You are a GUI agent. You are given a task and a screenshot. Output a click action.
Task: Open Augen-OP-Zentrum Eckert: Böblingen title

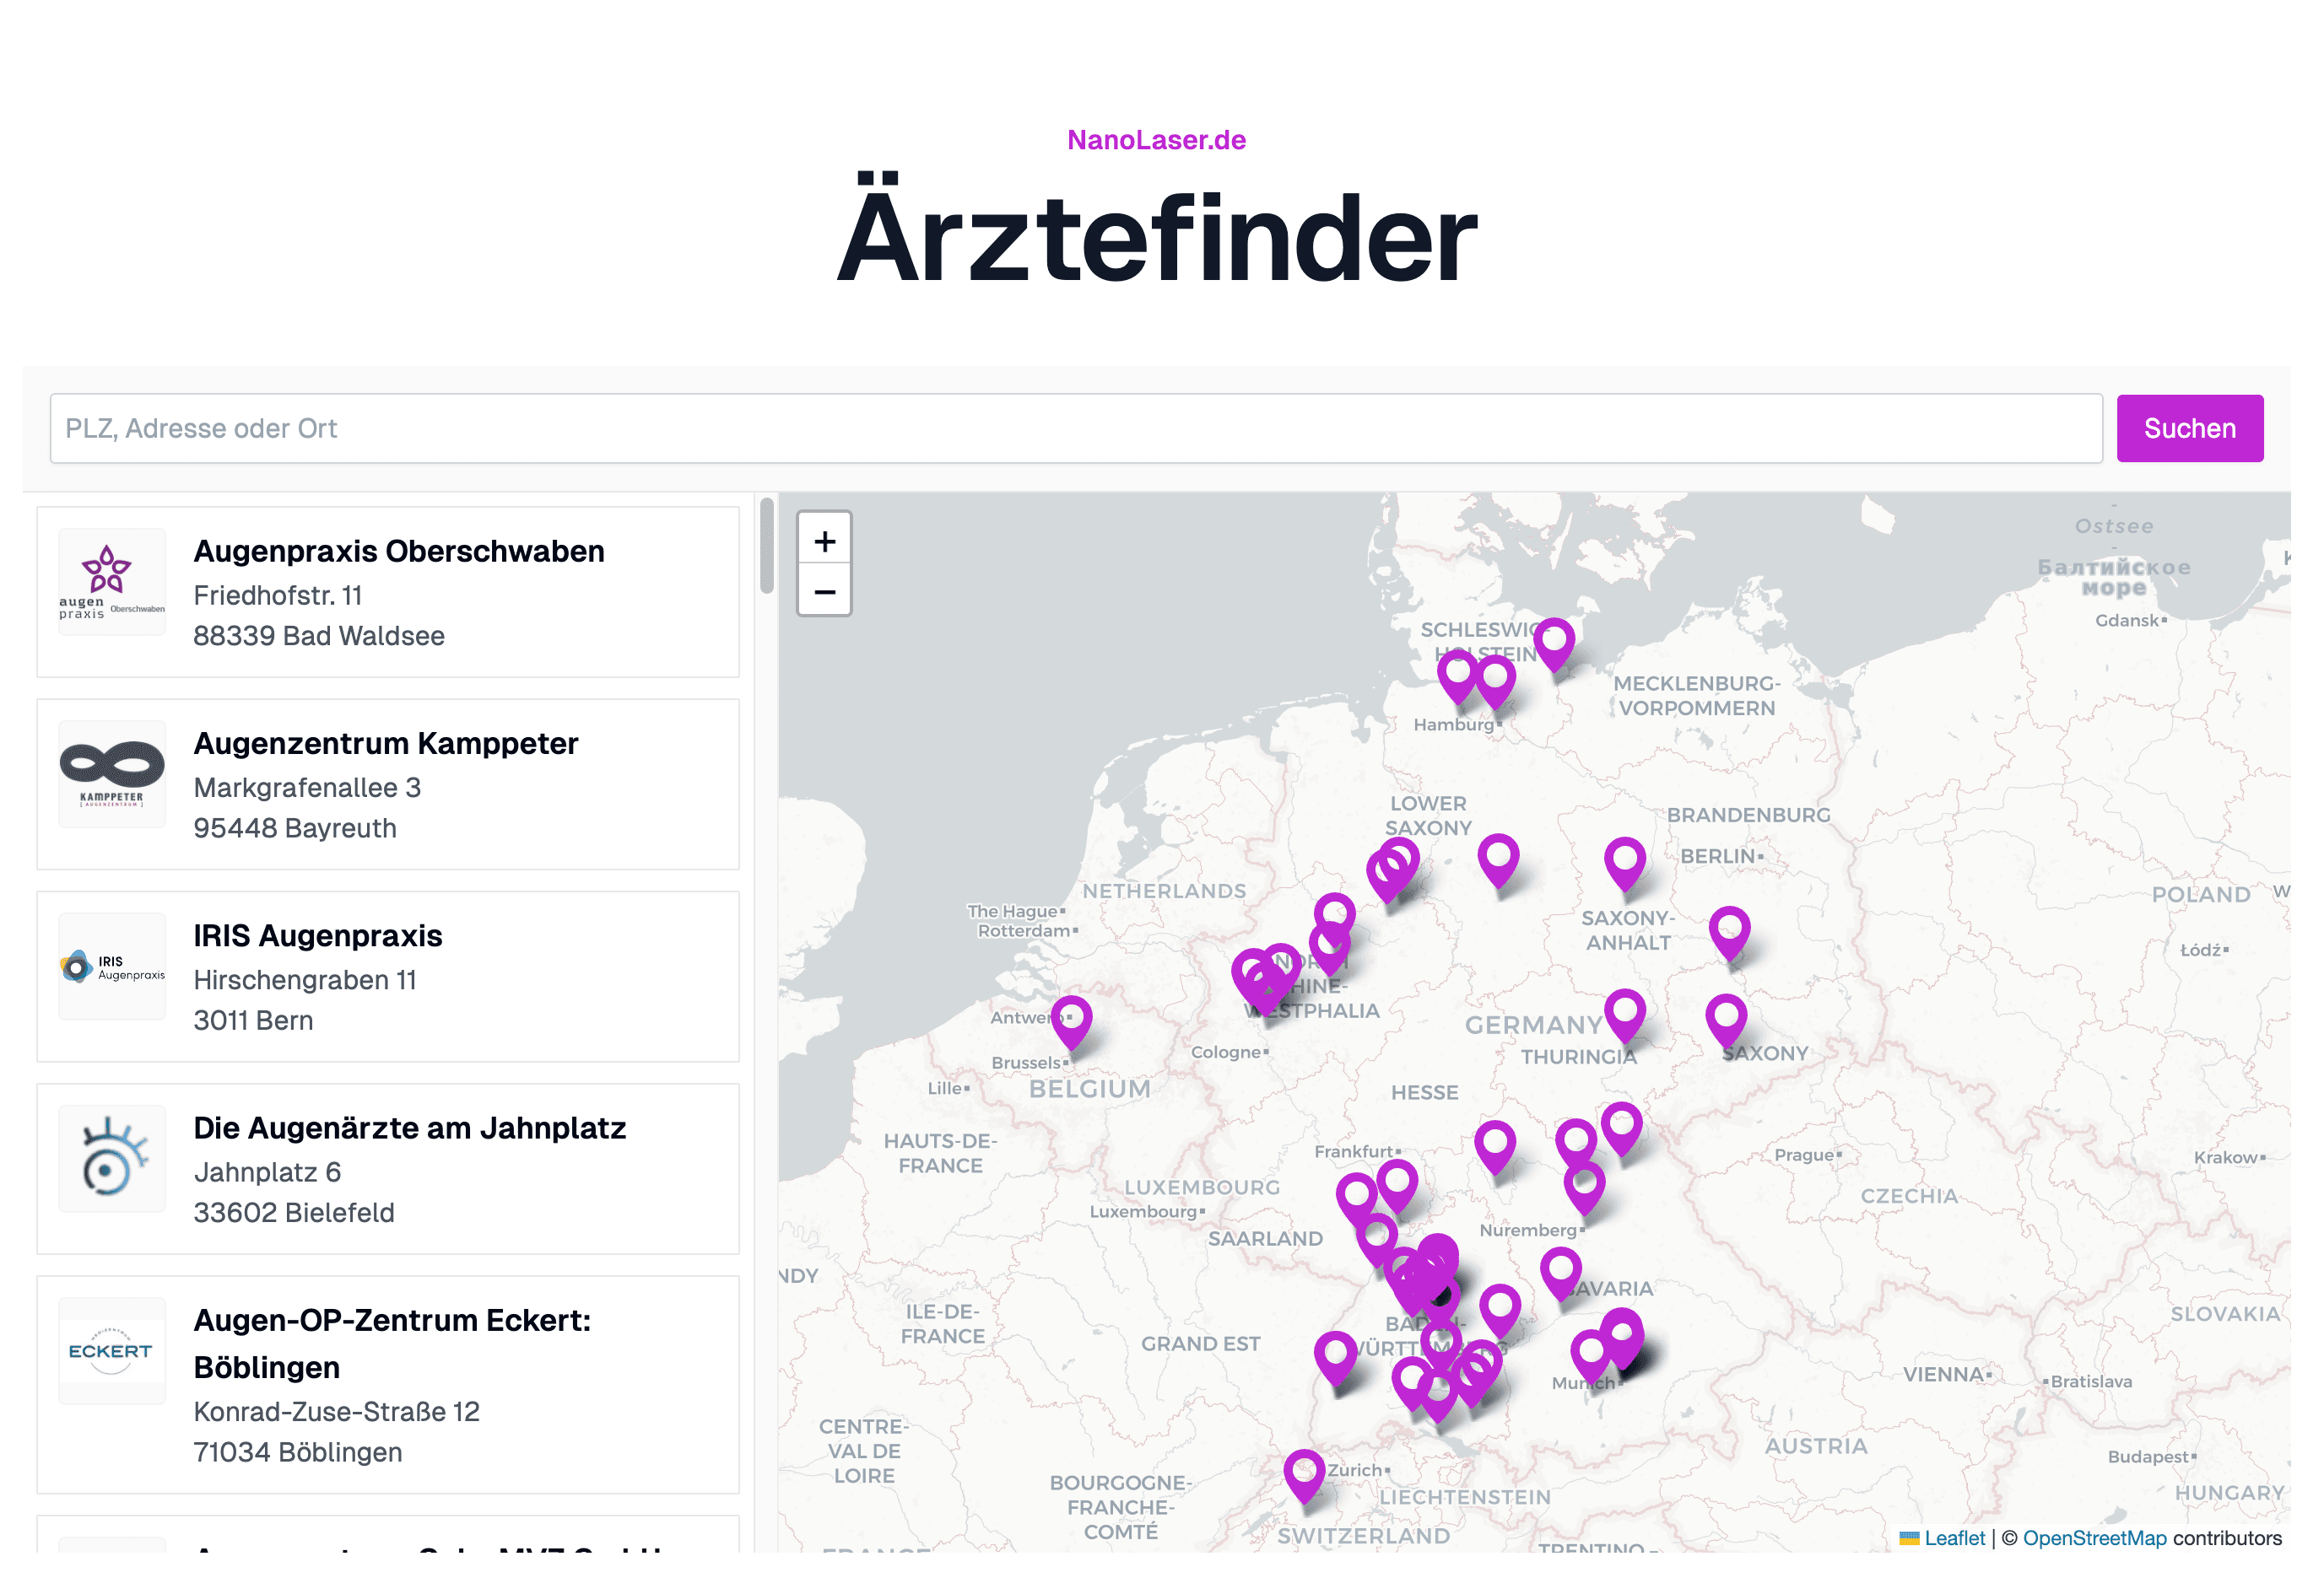pyautogui.click(x=392, y=1344)
